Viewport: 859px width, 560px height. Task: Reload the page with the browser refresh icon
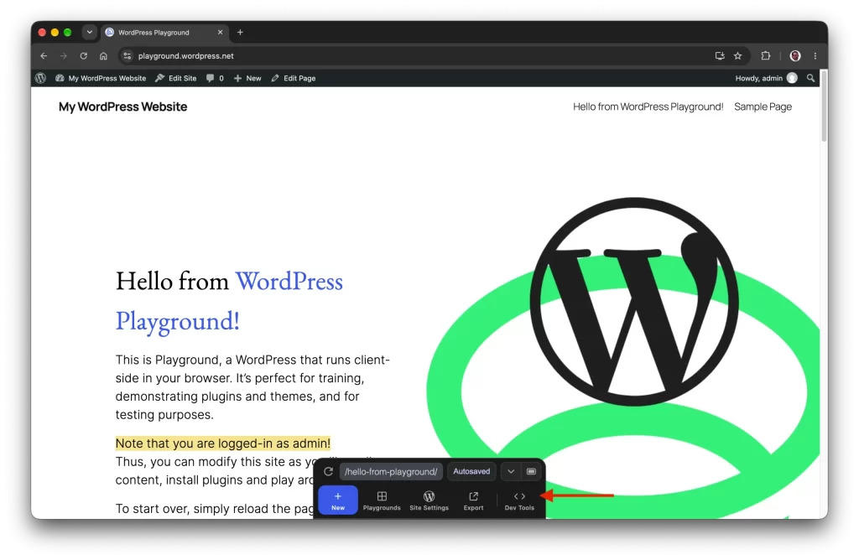pos(83,56)
